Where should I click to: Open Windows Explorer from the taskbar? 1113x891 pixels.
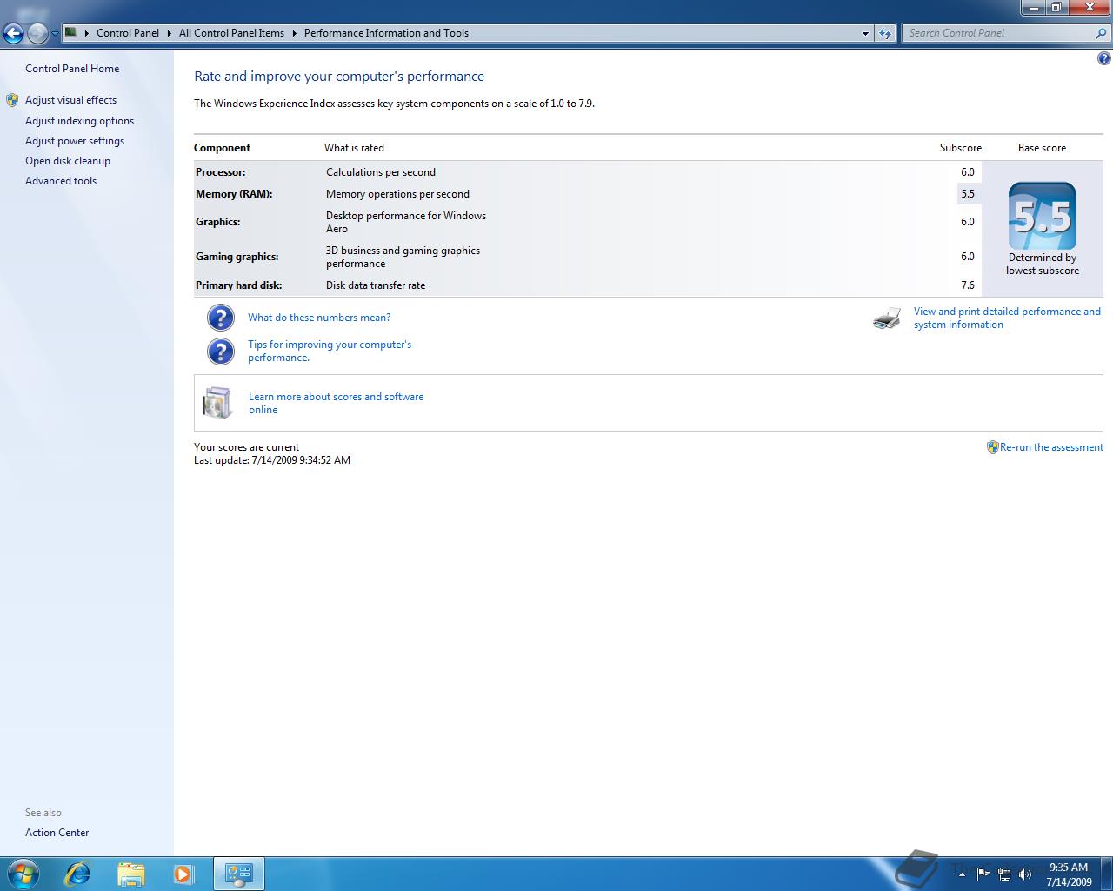click(x=130, y=874)
